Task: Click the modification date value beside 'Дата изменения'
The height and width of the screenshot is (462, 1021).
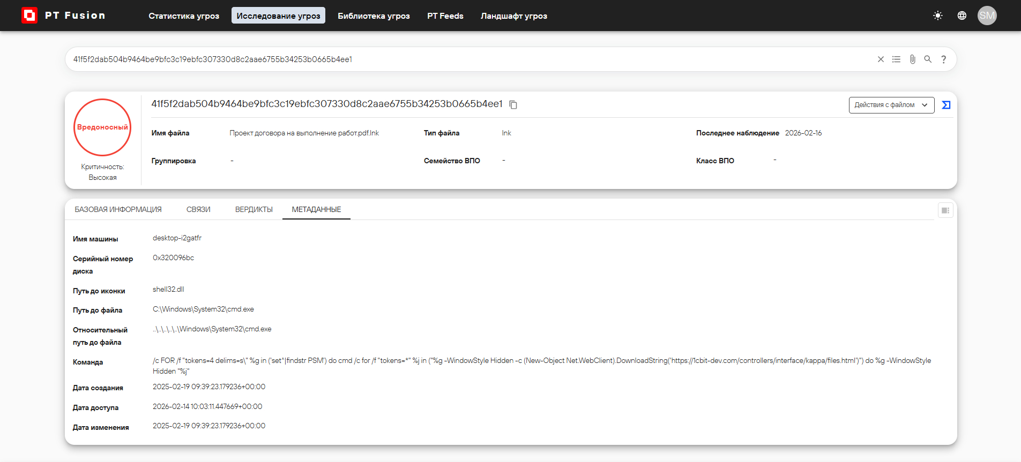Action: (209, 426)
